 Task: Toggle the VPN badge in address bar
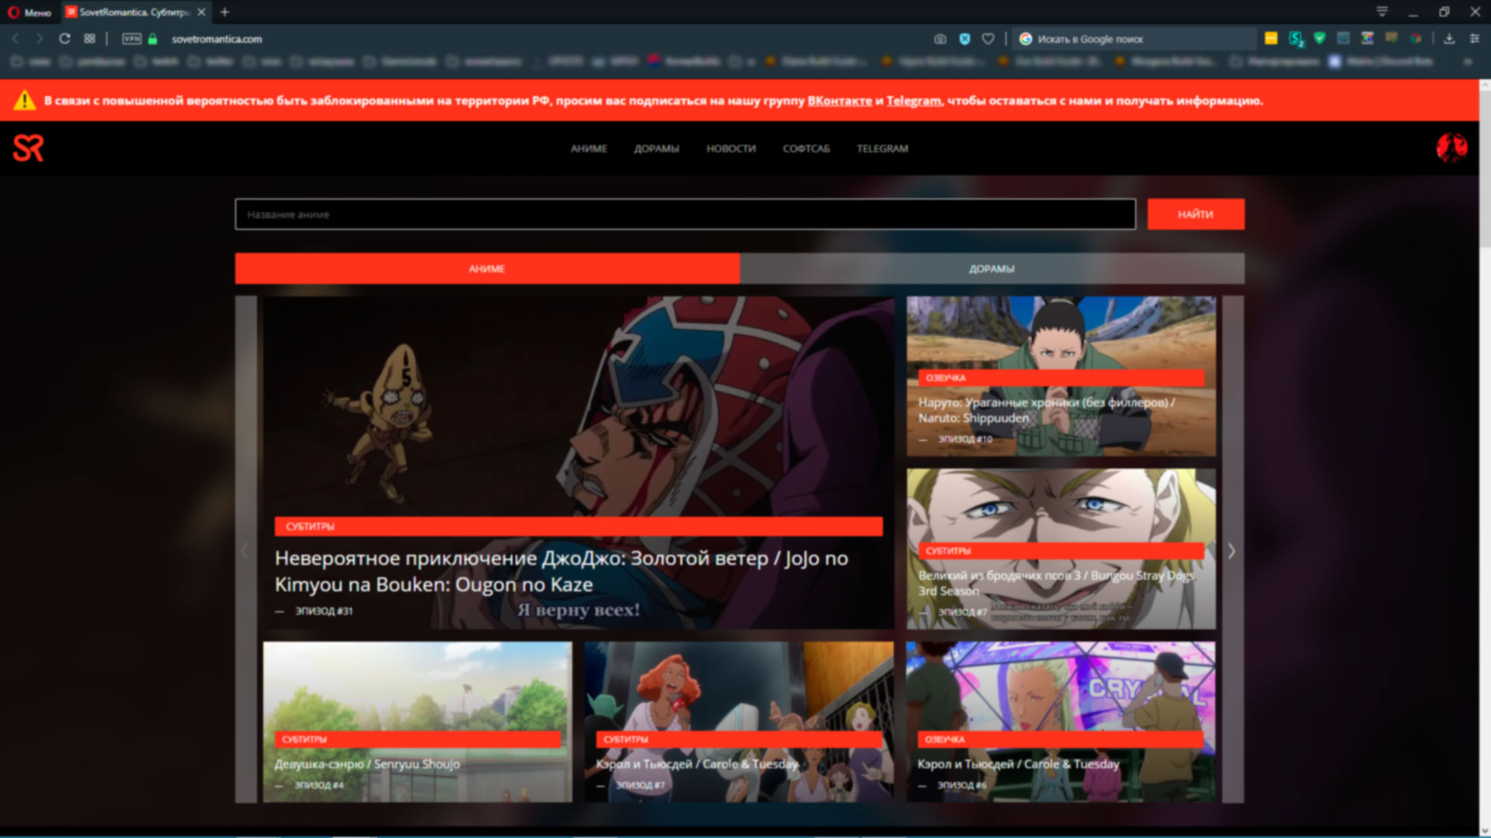tap(132, 39)
